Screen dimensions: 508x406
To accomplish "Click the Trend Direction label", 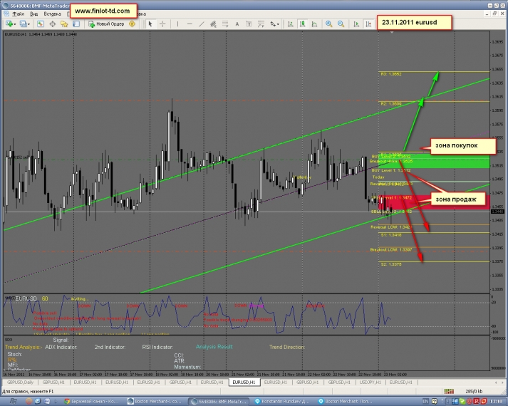I will tap(287, 347).
